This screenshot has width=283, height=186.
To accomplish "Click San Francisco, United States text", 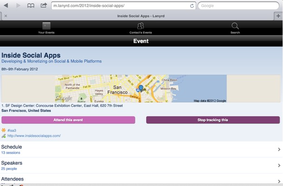I will [x=26, y=110].
